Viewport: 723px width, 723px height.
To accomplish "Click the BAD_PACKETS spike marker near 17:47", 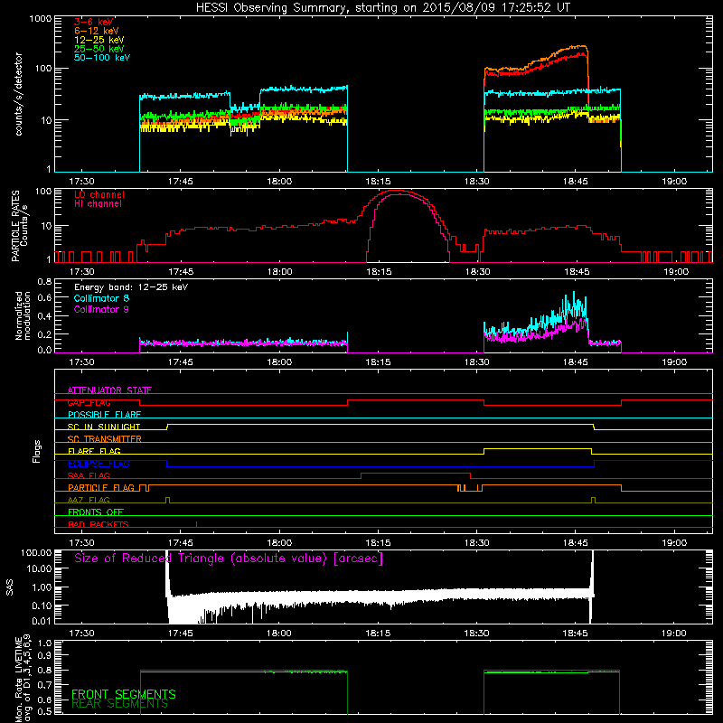I will tap(197, 524).
